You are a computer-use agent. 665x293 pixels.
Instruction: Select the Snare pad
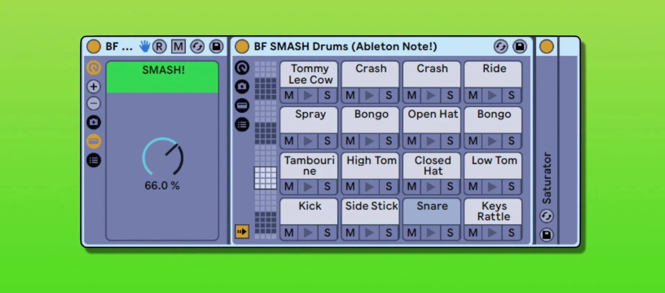432,211
